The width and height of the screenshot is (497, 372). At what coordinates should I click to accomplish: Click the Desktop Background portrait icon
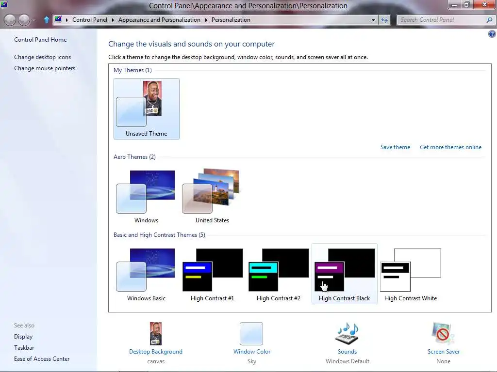156,334
